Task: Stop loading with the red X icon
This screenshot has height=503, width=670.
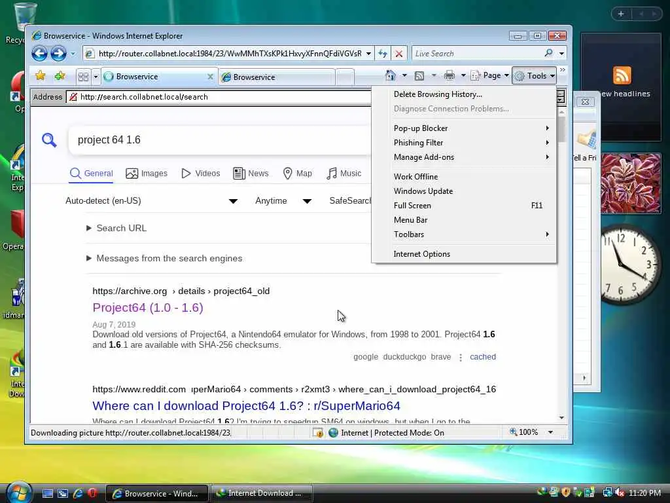Action: (x=398, y=54)
